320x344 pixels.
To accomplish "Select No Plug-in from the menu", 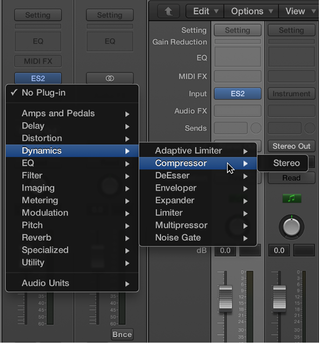I will click(72, 92).
